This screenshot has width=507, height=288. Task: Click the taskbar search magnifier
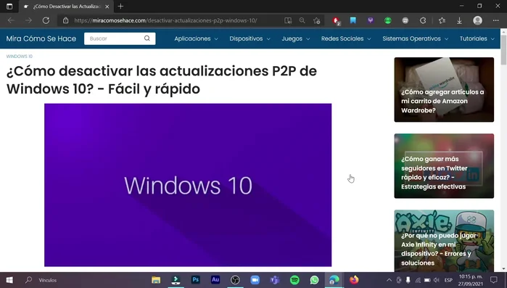tap(29, 280)
